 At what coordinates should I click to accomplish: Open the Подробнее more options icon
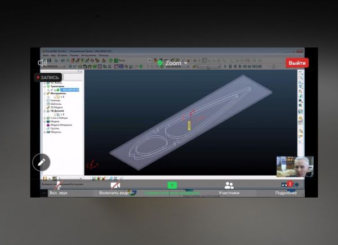click(x=286, y=185)
